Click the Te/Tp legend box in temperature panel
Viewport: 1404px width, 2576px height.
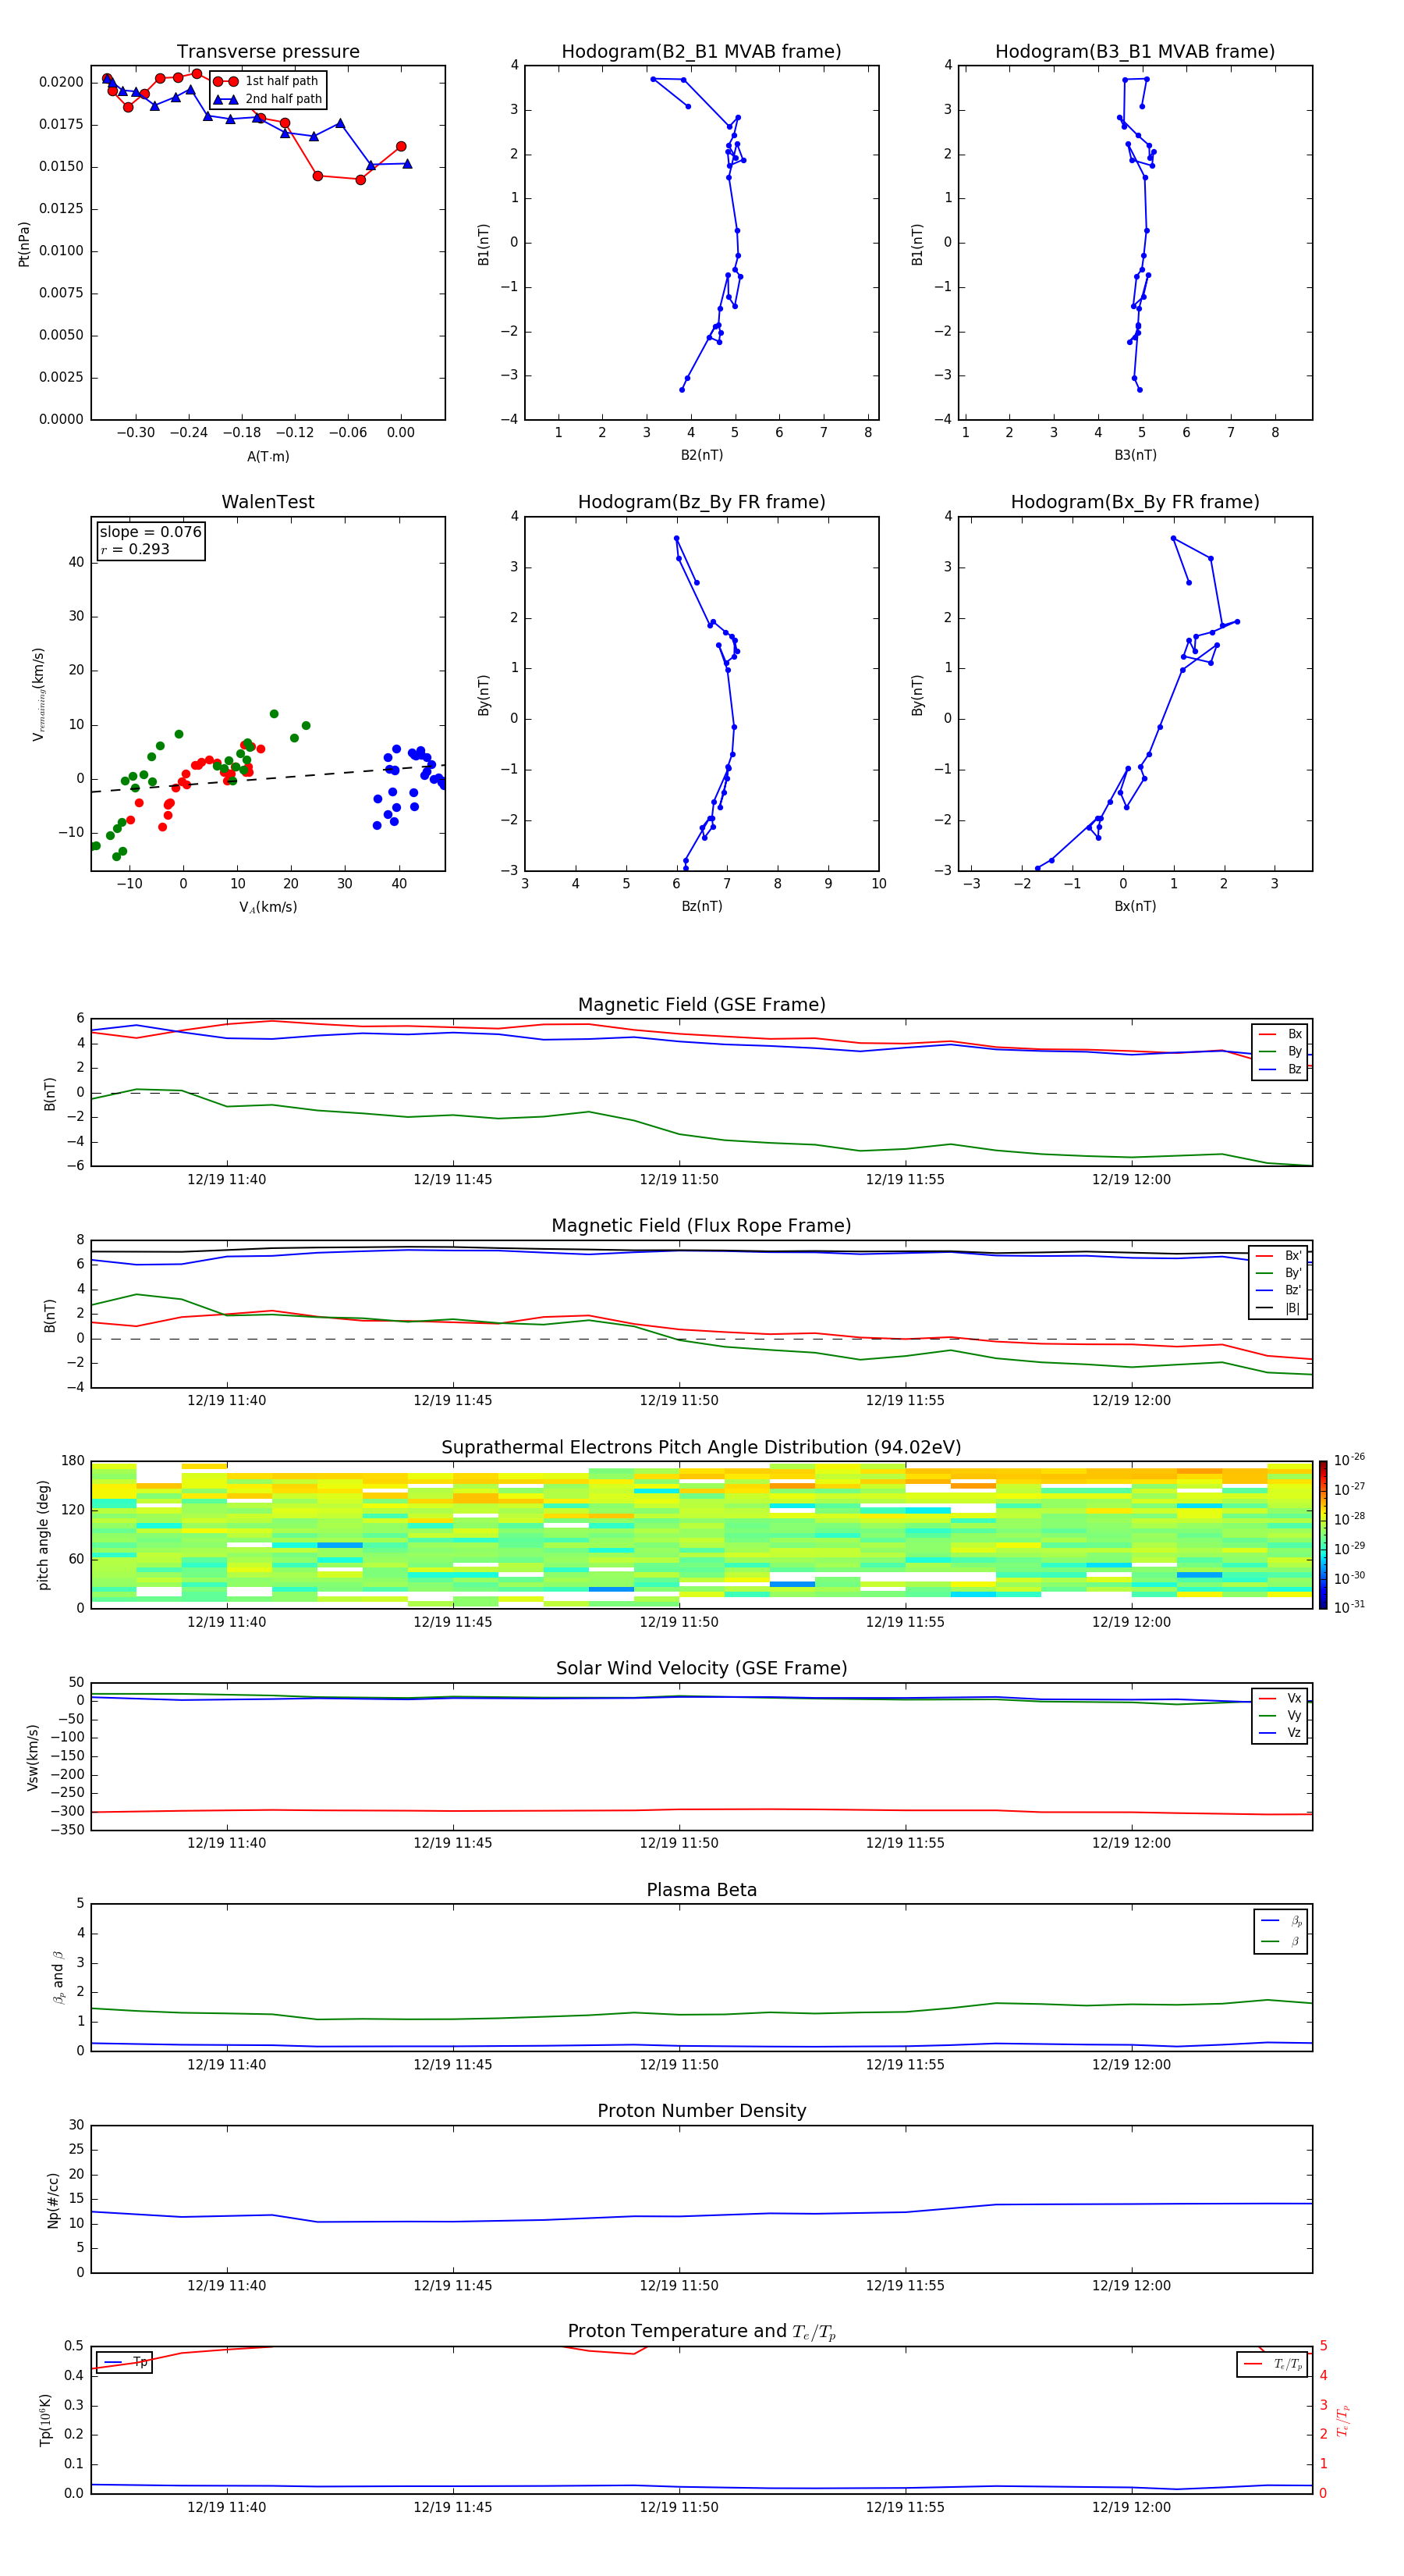[x=1272, y=2364]
